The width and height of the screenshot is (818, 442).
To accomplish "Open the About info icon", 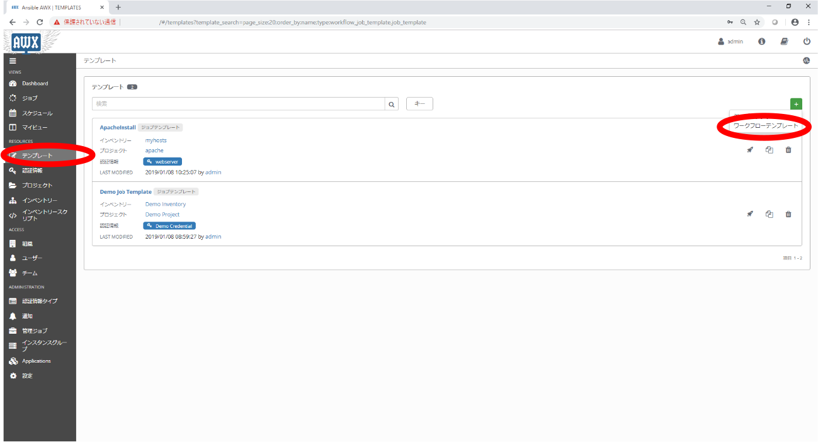I will click(761, 42).
